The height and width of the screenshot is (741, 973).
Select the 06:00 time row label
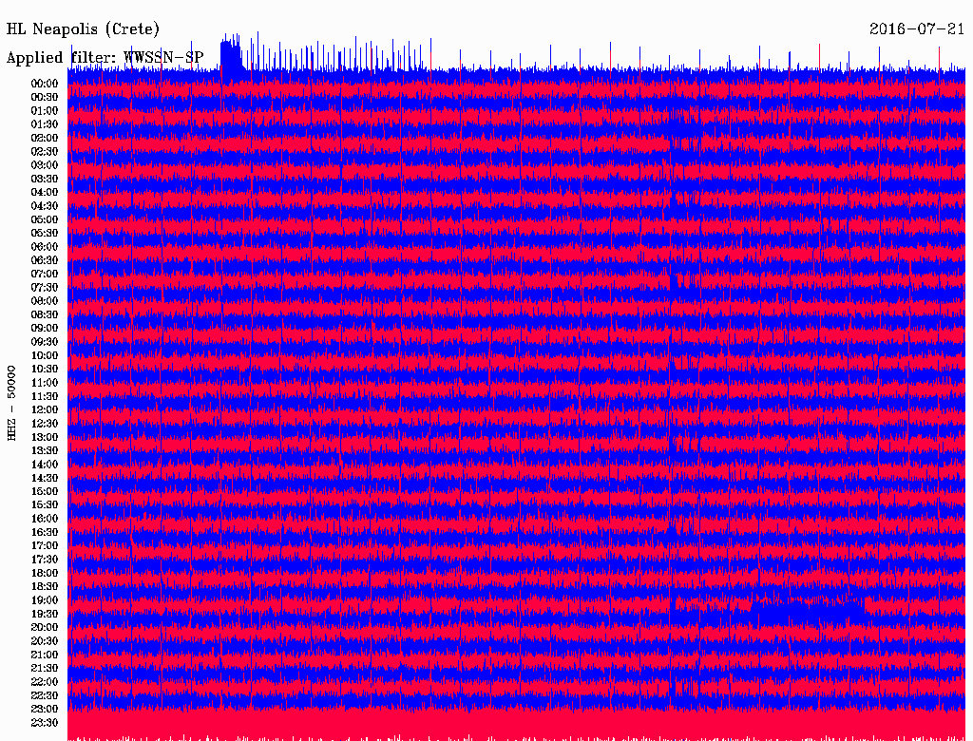click(45, 247)
